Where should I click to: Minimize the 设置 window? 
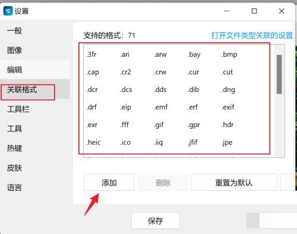(227, 11)
